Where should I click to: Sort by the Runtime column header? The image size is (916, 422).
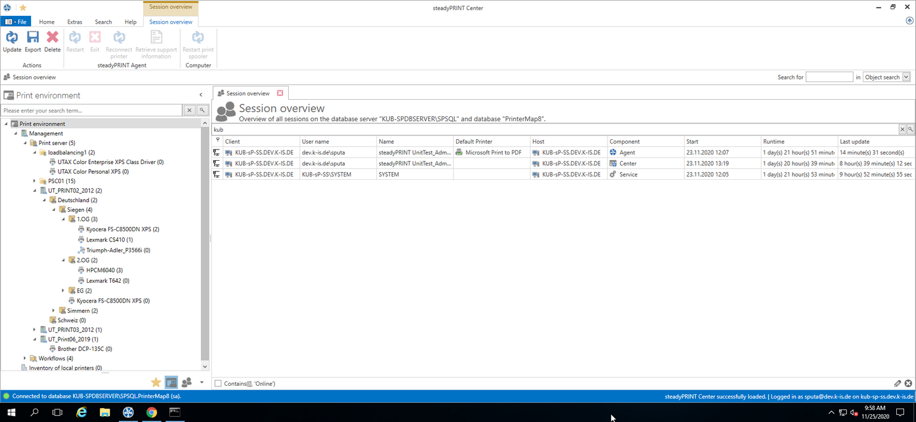(x=798, y=141)
